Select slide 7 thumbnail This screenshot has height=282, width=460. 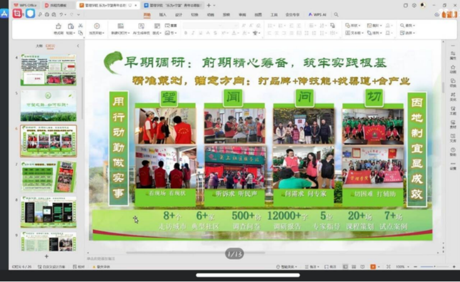(x=48, y=177)
